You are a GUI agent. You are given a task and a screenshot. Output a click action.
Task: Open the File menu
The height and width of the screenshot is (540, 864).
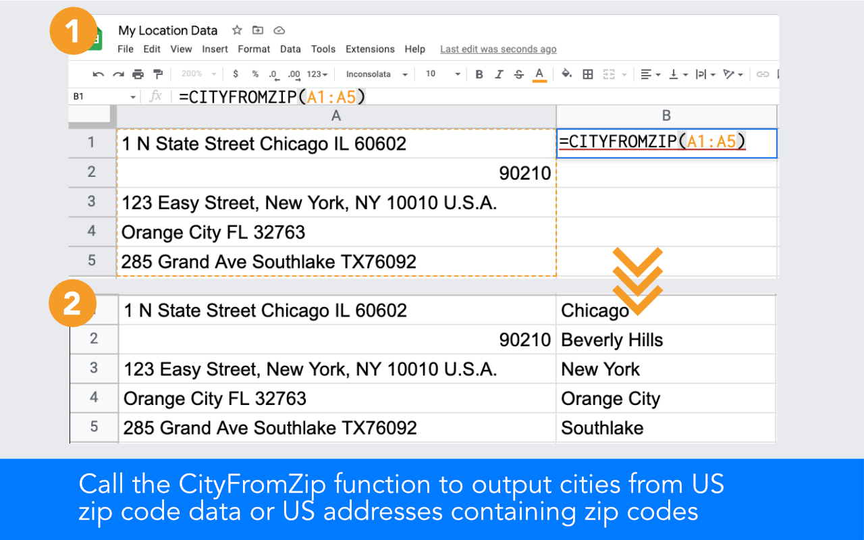126,49
